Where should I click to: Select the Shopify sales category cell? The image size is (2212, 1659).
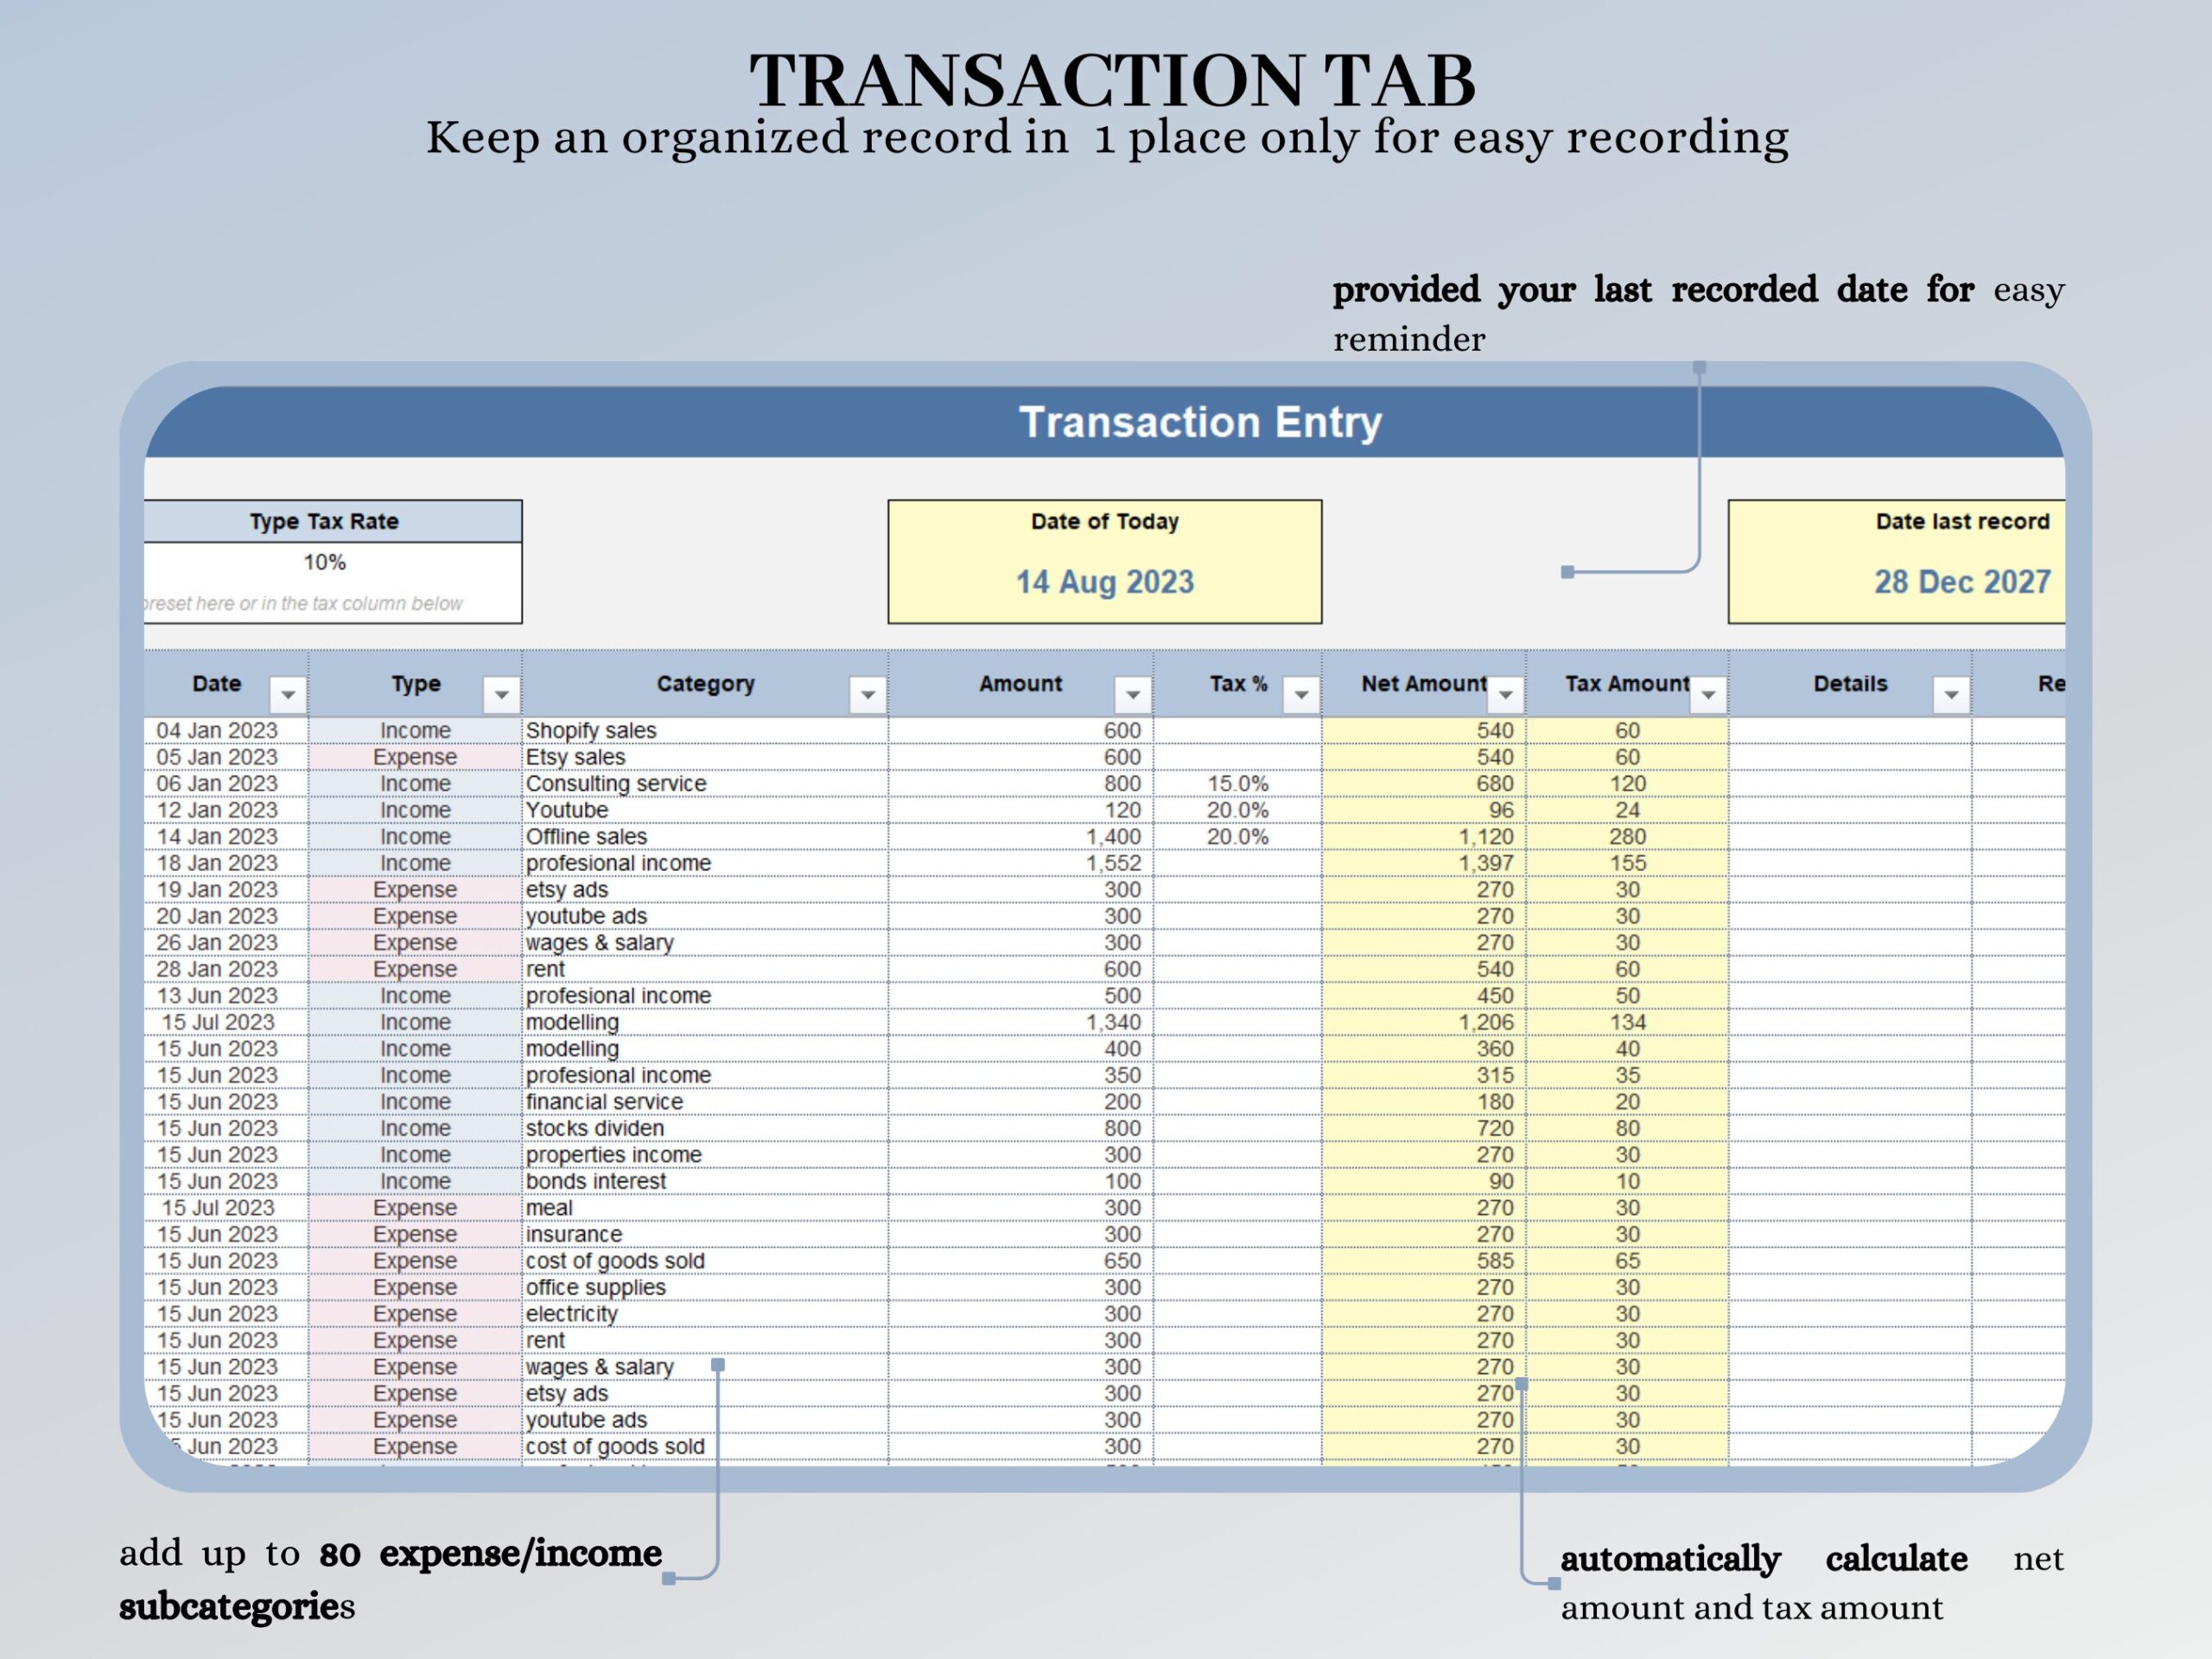(x=592, y=730)
